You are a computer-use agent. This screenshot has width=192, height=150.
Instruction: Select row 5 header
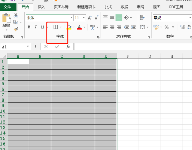(4, 84)
